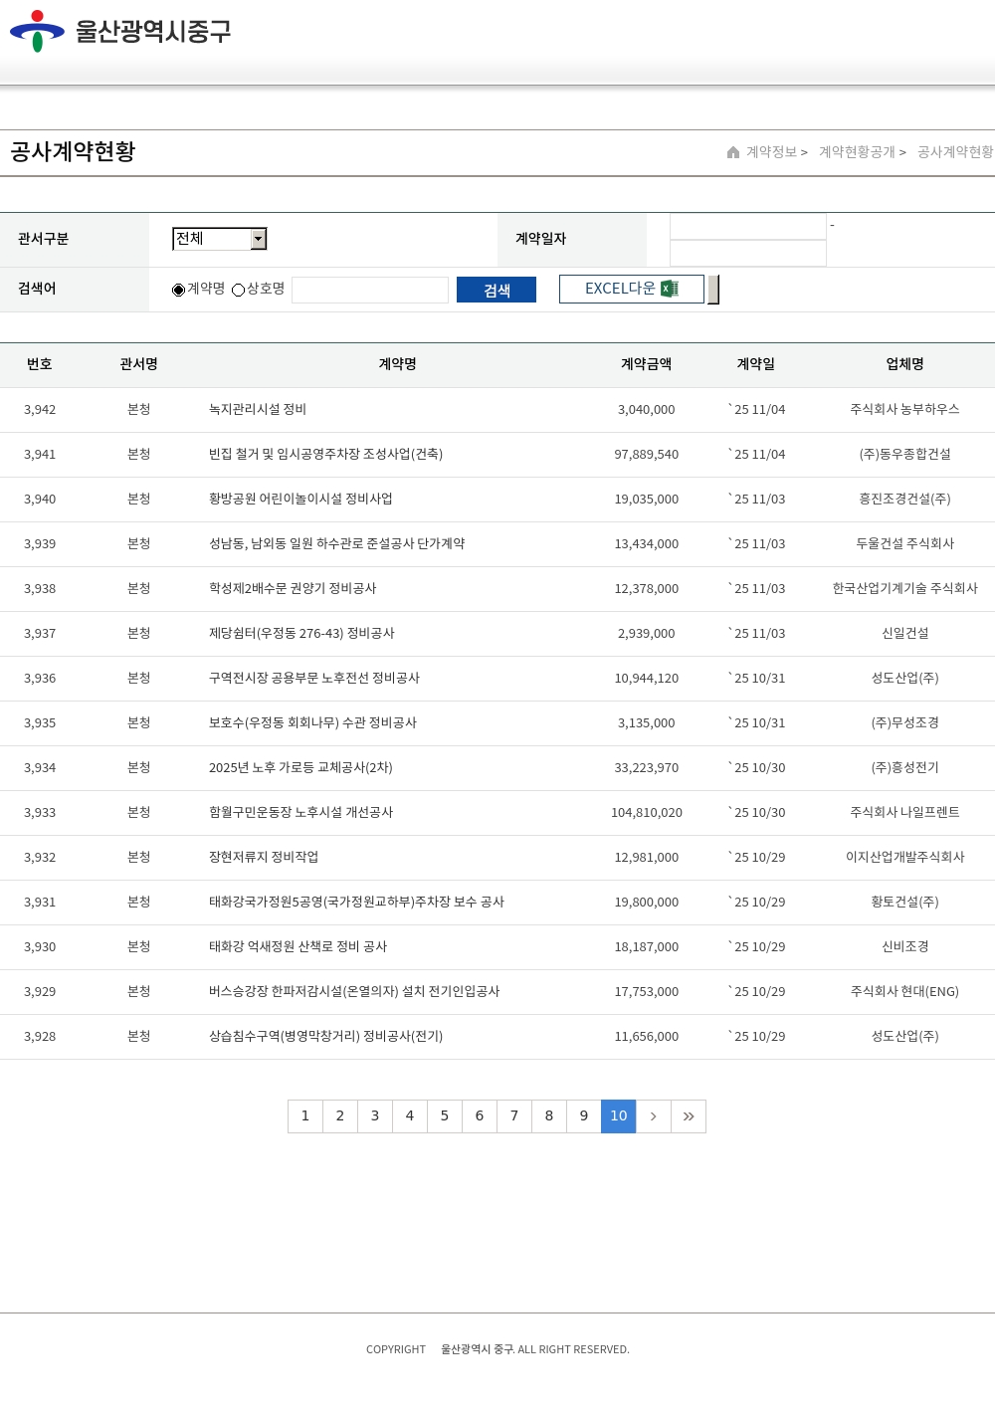Click the 녹지관리시설 정비 contract row

tap(258, 410)
